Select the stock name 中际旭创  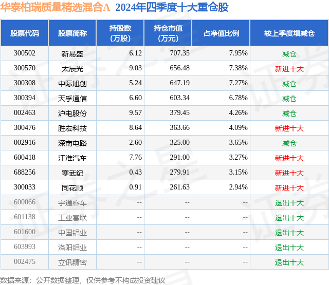click(x=72, y=84)
